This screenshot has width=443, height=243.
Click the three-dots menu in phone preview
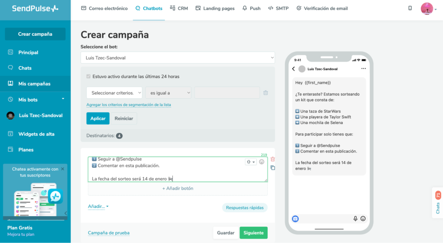coord(364,69)
